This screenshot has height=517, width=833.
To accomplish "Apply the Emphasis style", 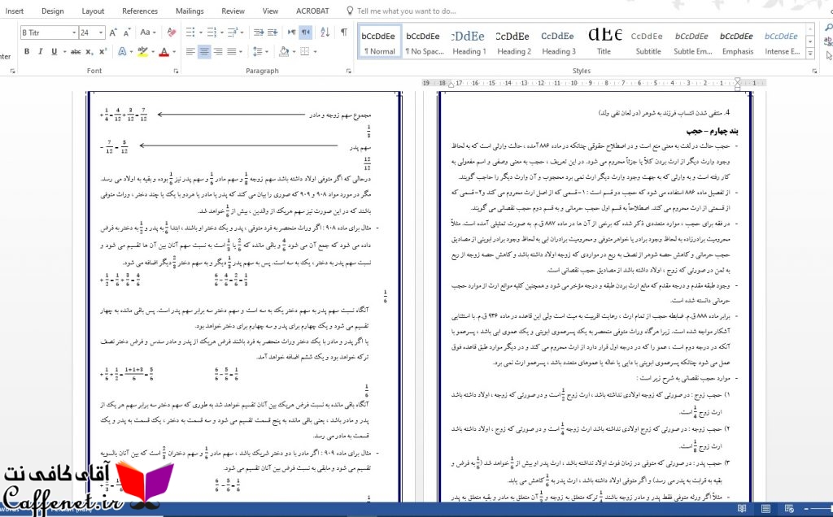I will click(x=737, y=42).
